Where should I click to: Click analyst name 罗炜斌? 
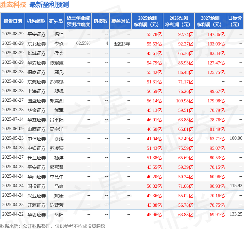[57, 82]
